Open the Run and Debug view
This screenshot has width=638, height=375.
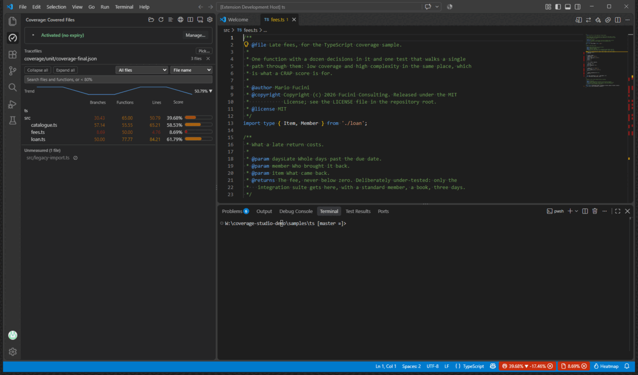point(13,104)
